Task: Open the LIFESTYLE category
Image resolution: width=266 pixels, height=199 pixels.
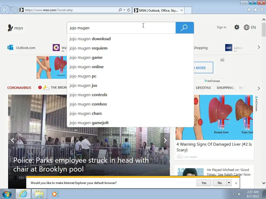Action: 203,88
